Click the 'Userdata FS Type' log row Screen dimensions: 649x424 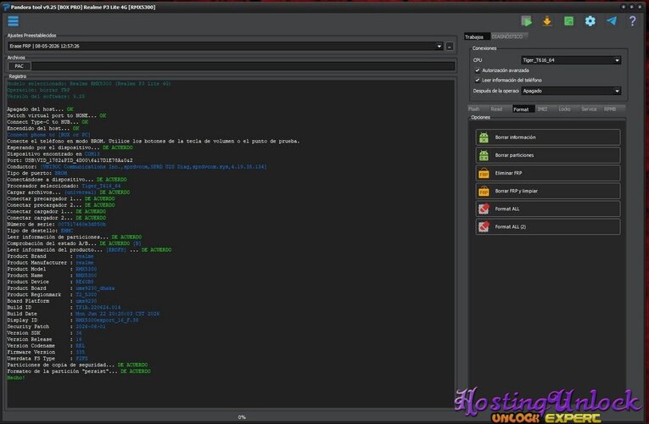[48, 359]
